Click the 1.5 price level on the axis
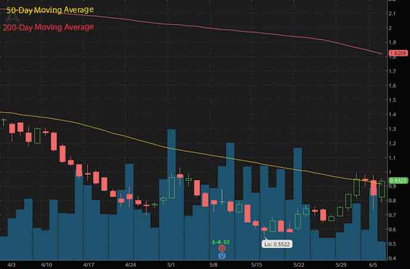This screenshot has width=410, height=269. click(x=392, y=100)
